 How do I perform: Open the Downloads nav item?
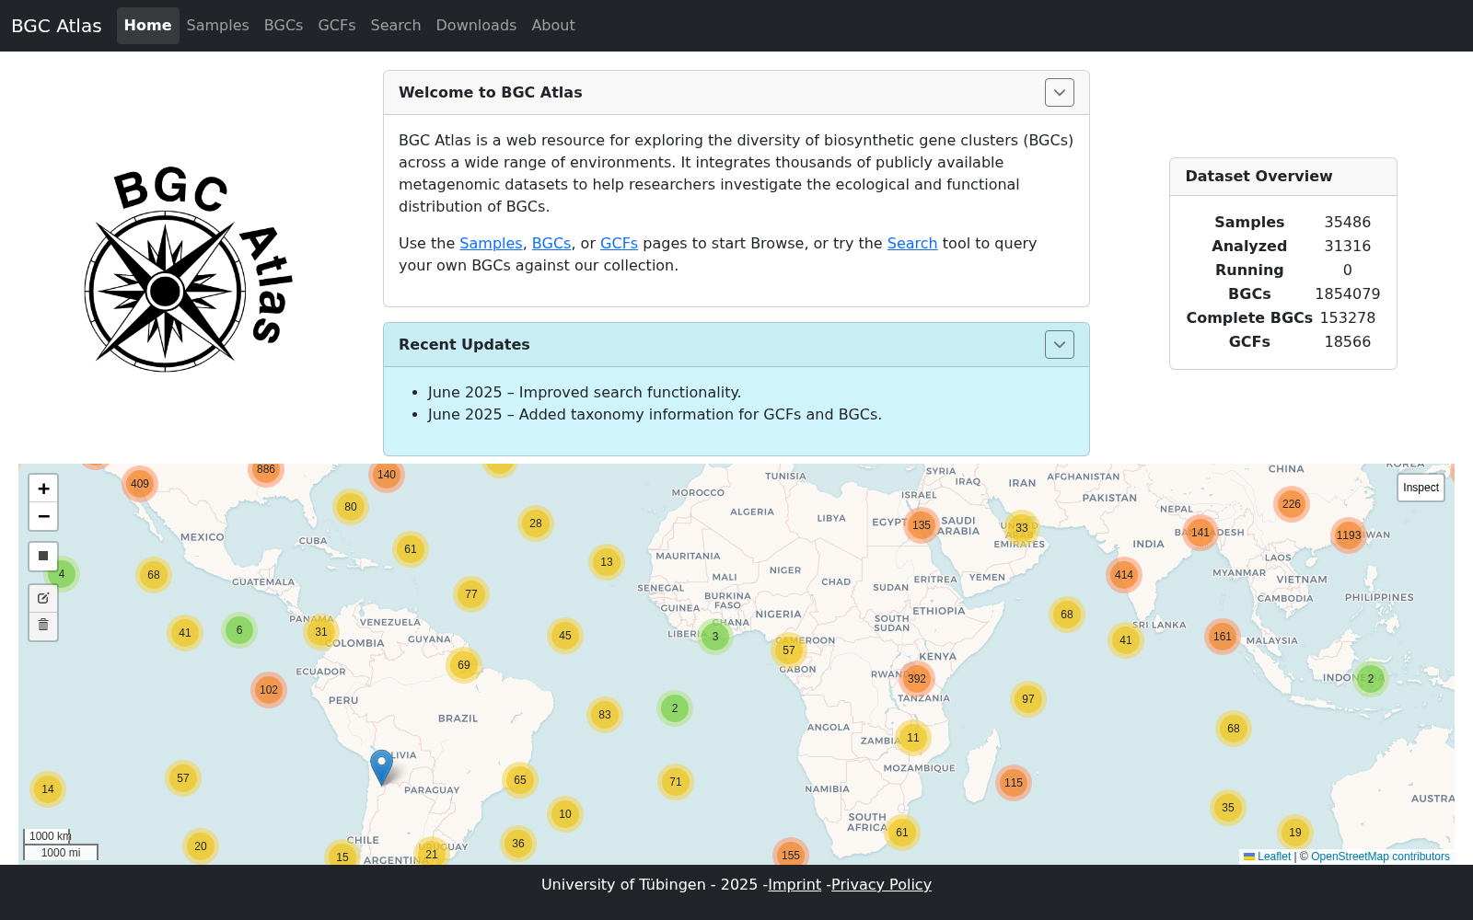[476, 26]
